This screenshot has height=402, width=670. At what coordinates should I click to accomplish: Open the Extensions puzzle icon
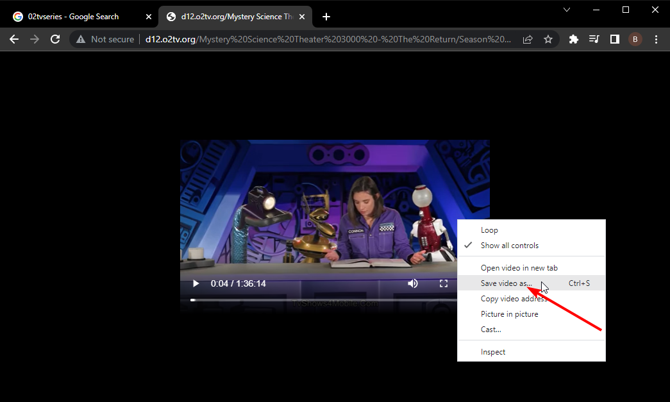pos(573,39)
